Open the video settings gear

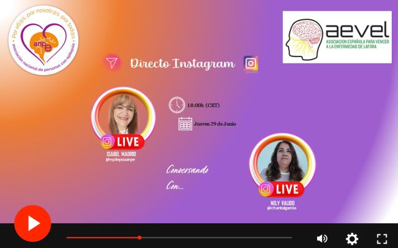[x=352, y=238]
